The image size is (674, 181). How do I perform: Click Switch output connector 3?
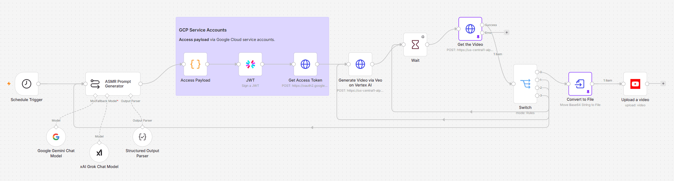(537, 96)
